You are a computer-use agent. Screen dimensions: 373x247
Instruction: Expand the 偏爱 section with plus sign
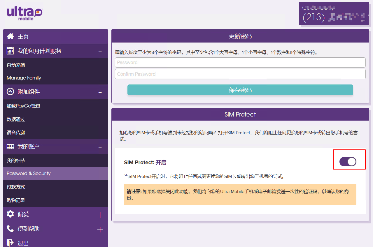[100, 215]
